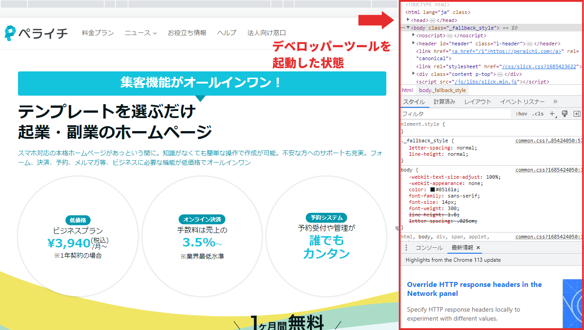Open the three-dot actions left of body node
The image size is (584, 330).
pyautogui.click(x=403, y=28)
